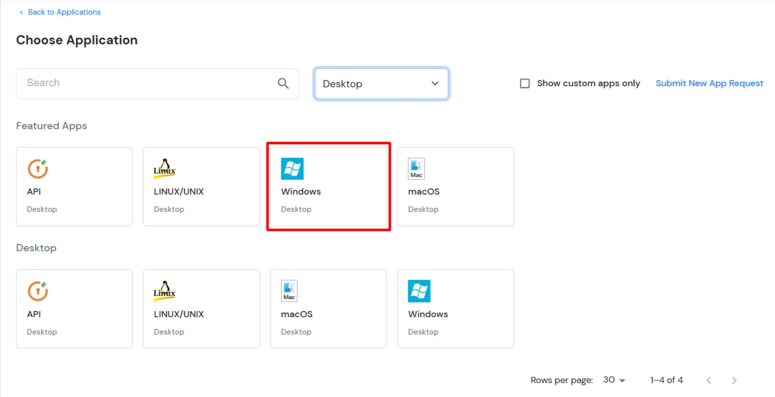Click Submit New App Request
Viewport: 775px width, 397px height.
[709, 83]
